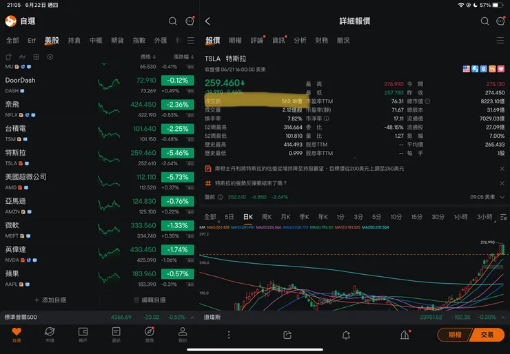This screenshot has width=510, height=354.
Task: Open the account wallet icon in bottom nav
Action: [83, 335]
